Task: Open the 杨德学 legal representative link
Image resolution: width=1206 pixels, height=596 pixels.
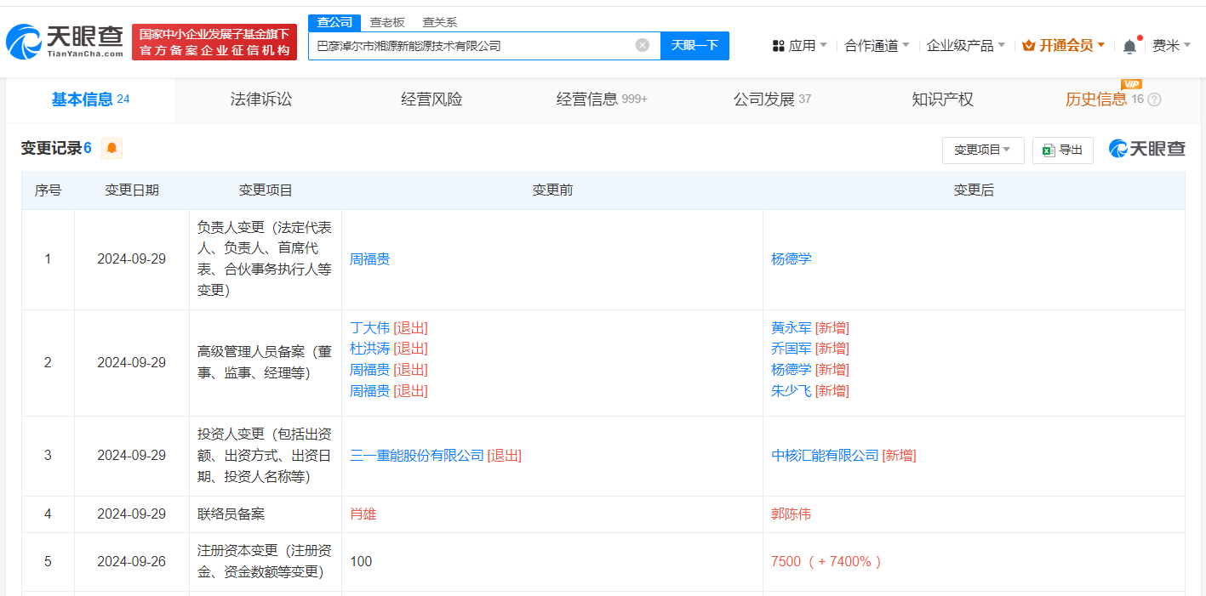Action: click(792, 259)
